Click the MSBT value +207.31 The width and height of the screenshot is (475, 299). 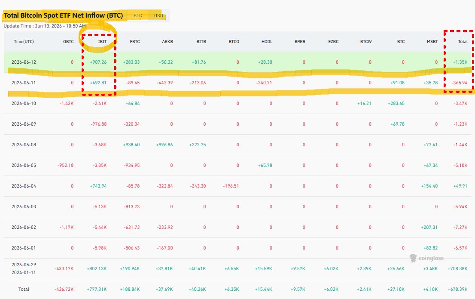[x=429, y=227]
